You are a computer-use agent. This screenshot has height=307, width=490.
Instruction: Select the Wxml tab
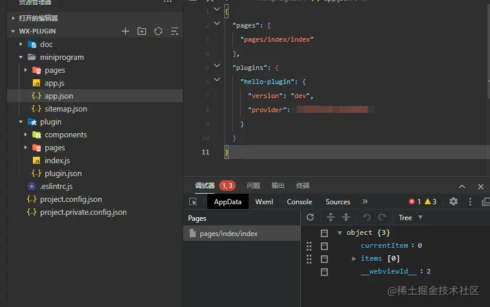point(264,202)
